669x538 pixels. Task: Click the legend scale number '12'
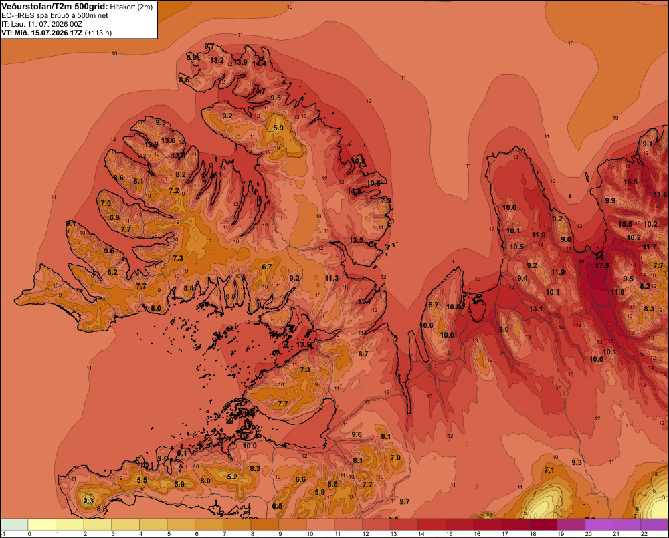coord(366,534)
